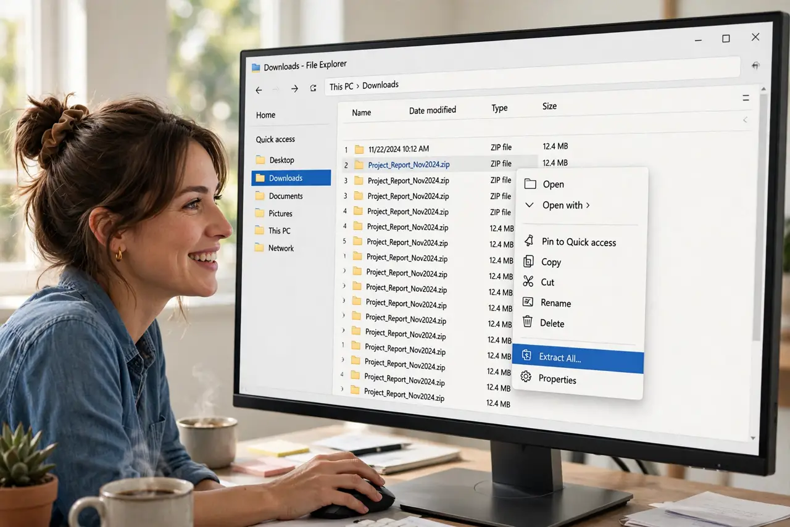This screenshot has height=527, width=790.
Task: Go back with the left arrow button
Action: [259, 90]
